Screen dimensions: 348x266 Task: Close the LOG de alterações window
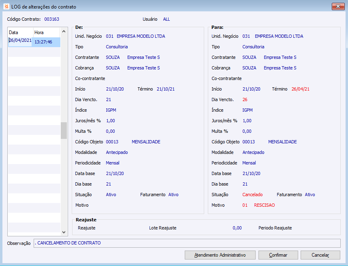point(338,6)
